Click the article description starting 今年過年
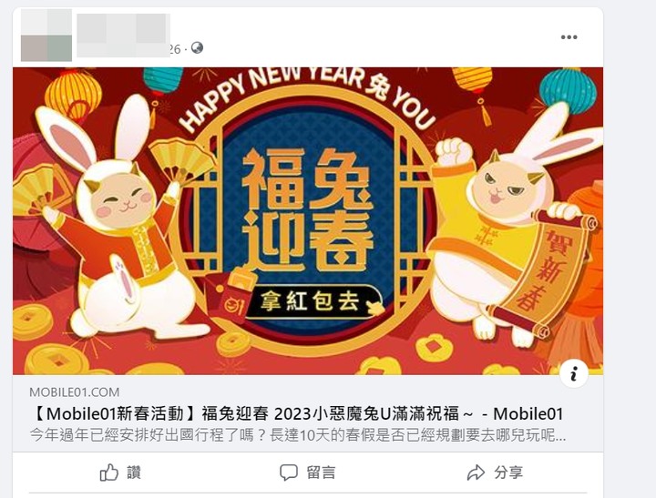 coord(298,435)
